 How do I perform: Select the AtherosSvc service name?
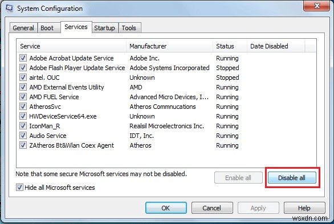click(x=45, y=107)
